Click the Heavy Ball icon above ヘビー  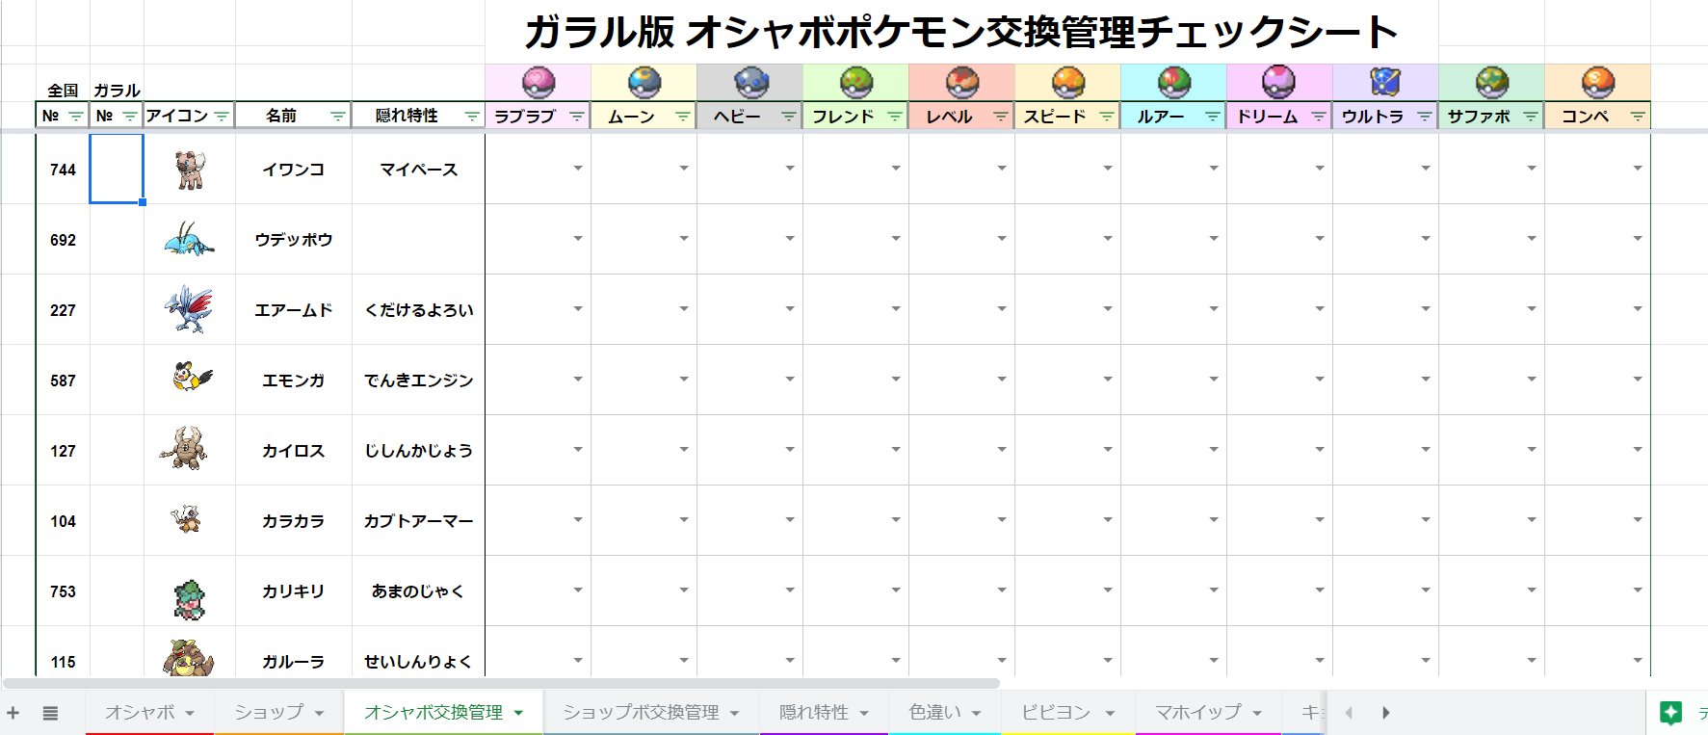tap(750, 82)
